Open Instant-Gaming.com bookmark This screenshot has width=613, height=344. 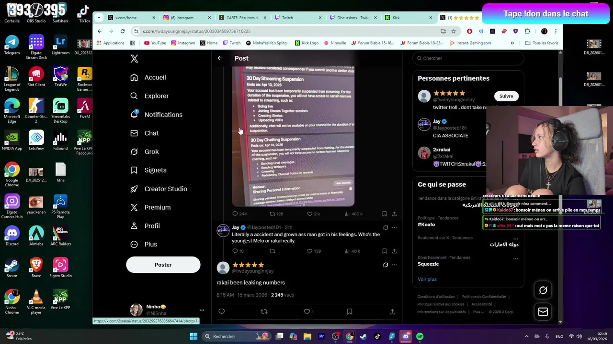[x=470, y=43]
